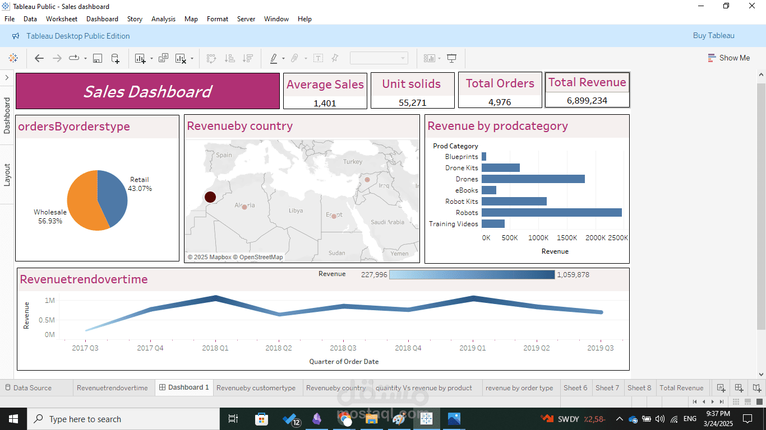Open a new worksheet from the toolbar
Image resolution: width=766 pixels, height=430 pixels.
click(x=139, y=58)
